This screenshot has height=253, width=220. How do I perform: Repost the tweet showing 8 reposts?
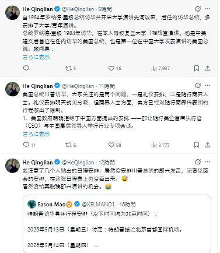pos(71,145)
